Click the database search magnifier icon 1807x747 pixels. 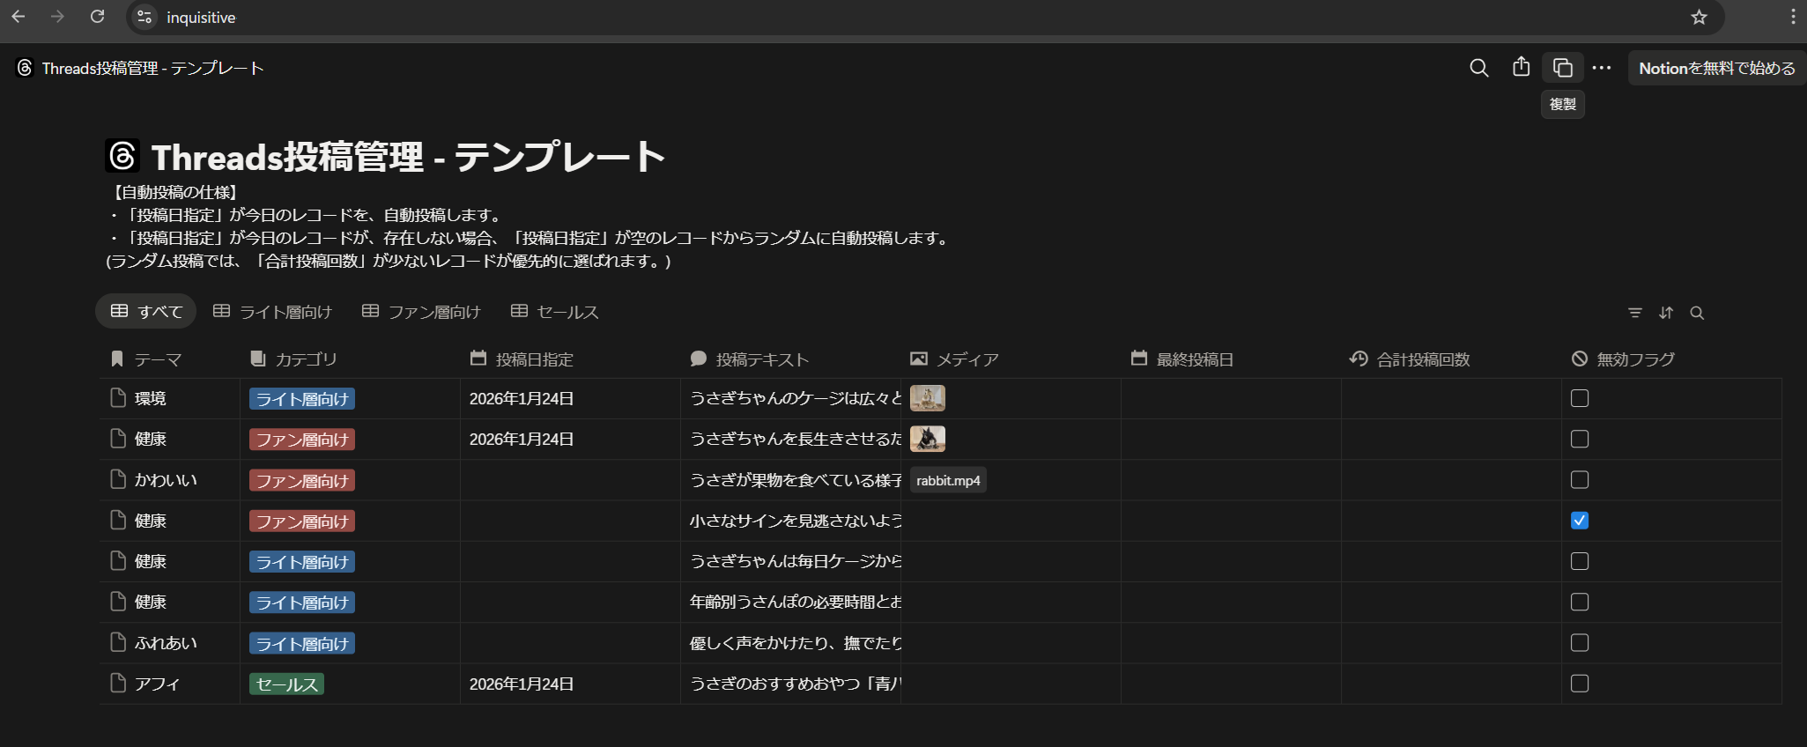(1697, 313)
